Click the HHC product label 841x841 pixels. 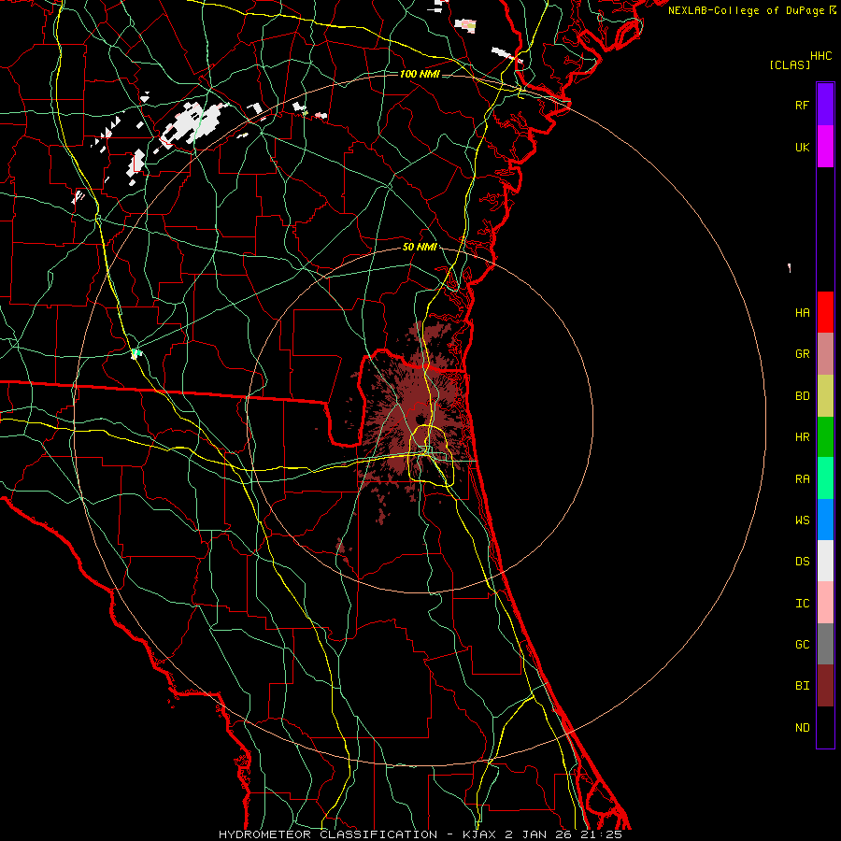tap(821, 56)
